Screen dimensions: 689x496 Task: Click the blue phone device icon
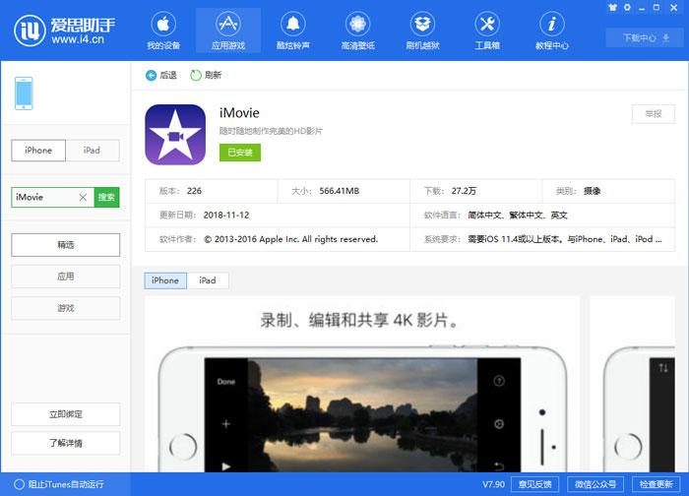[x=24, y=93]
